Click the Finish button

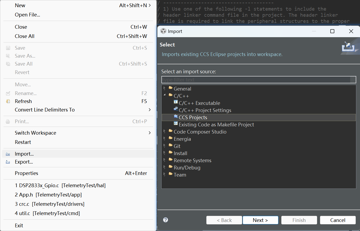[299, 220]
